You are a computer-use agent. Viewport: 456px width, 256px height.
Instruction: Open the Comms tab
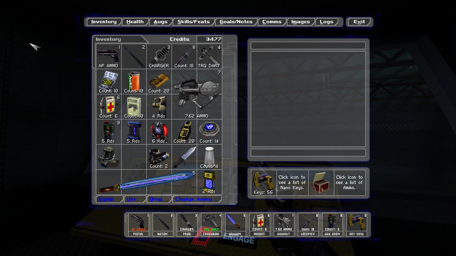coord(272,22)
